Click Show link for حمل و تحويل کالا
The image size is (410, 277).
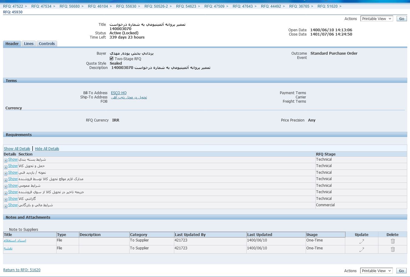pyautogui.click(x=13, y=166)
